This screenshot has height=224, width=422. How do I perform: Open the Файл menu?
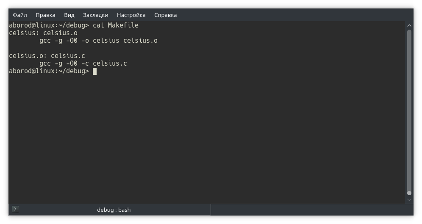click(20, 15)
